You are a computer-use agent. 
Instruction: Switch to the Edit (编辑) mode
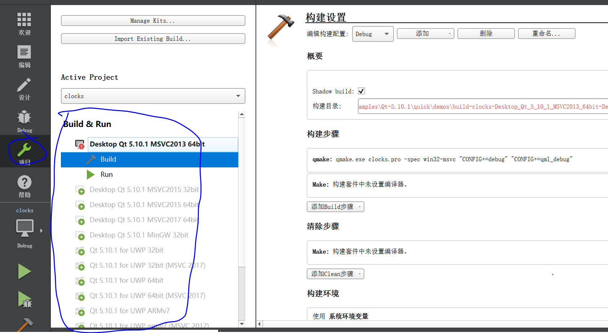point(25,57)
